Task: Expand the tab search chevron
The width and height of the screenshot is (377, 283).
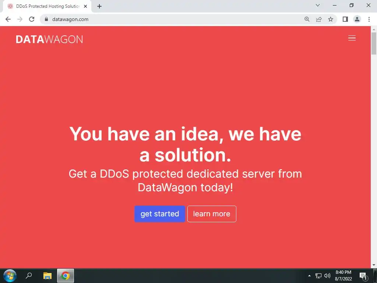Action: coord(318,5)
